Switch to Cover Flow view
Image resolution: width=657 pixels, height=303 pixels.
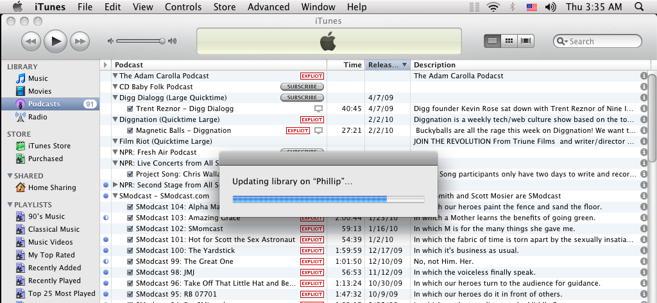click(x=525, y=41)
